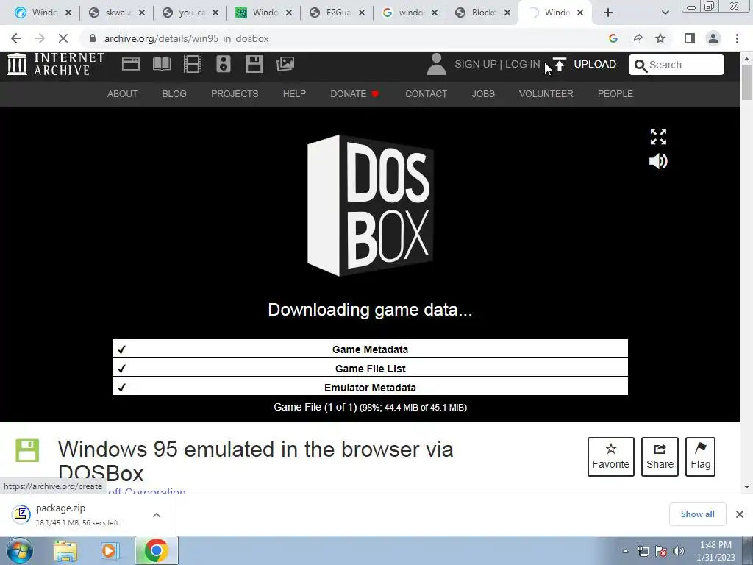
Task: Open the Software floppy disk icon
Action: pyautogui.click(x=254, y=64)
